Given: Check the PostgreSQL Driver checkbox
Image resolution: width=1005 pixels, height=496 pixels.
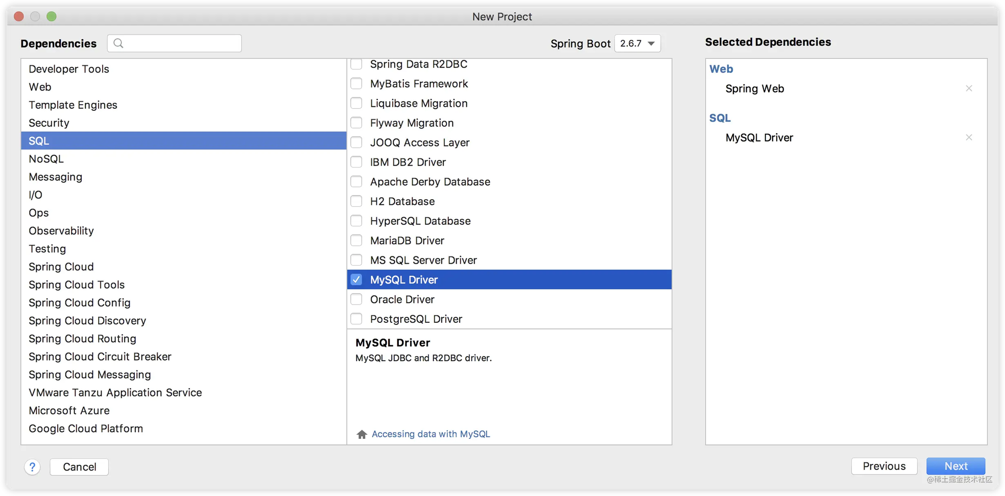Looking at the screenshot, I should [356, 319].
